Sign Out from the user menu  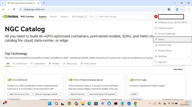click(x=172, y=62)
